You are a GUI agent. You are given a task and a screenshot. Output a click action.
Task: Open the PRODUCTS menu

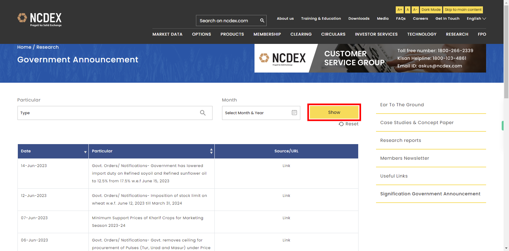tap(232, 34)
